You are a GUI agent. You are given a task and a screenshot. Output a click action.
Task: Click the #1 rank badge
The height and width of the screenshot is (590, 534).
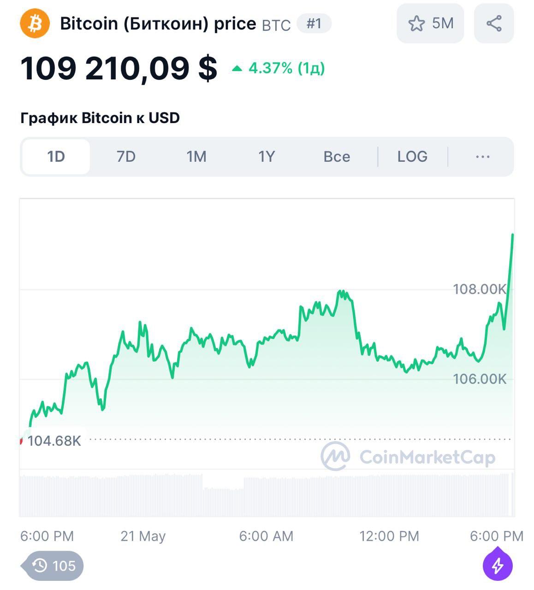coord(314,24)
